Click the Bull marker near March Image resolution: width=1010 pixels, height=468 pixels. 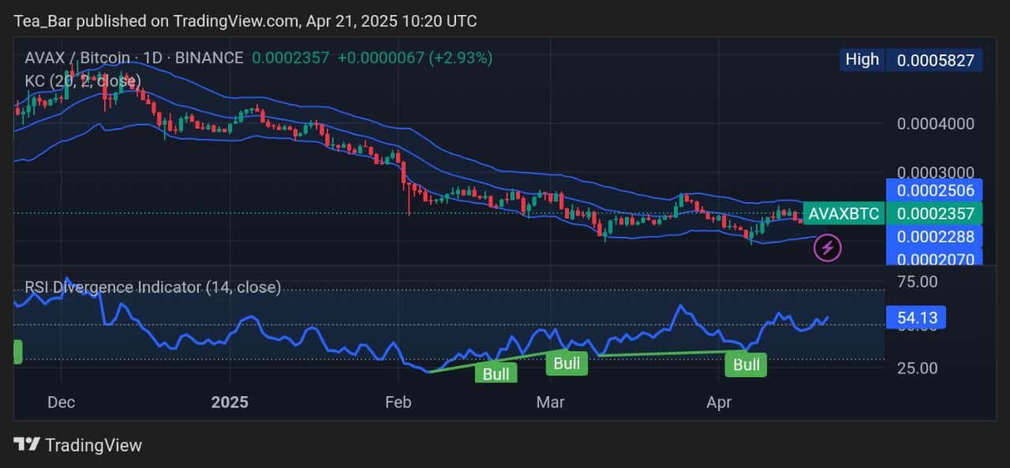point(567,363)
